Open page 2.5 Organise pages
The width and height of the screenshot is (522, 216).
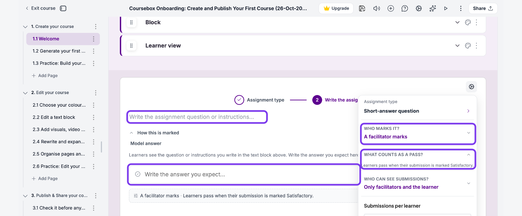click(x=59, y=154)
